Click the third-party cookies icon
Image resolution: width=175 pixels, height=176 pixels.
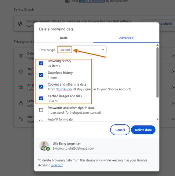21,71
